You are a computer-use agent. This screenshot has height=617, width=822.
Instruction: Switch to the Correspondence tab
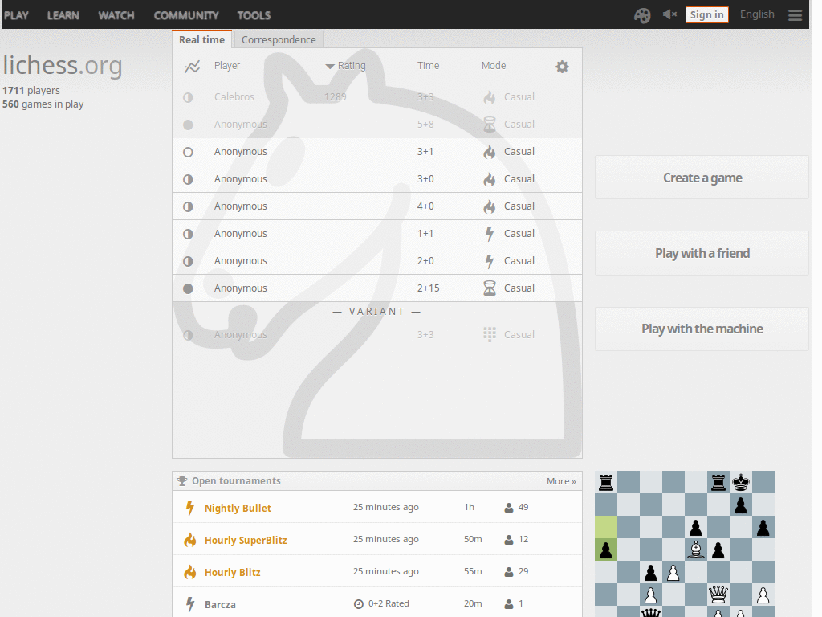tap(279, 40)
